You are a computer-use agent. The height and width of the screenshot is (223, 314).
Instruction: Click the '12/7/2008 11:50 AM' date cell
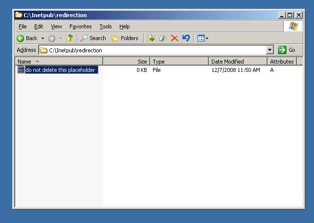(x=236, y=70)
